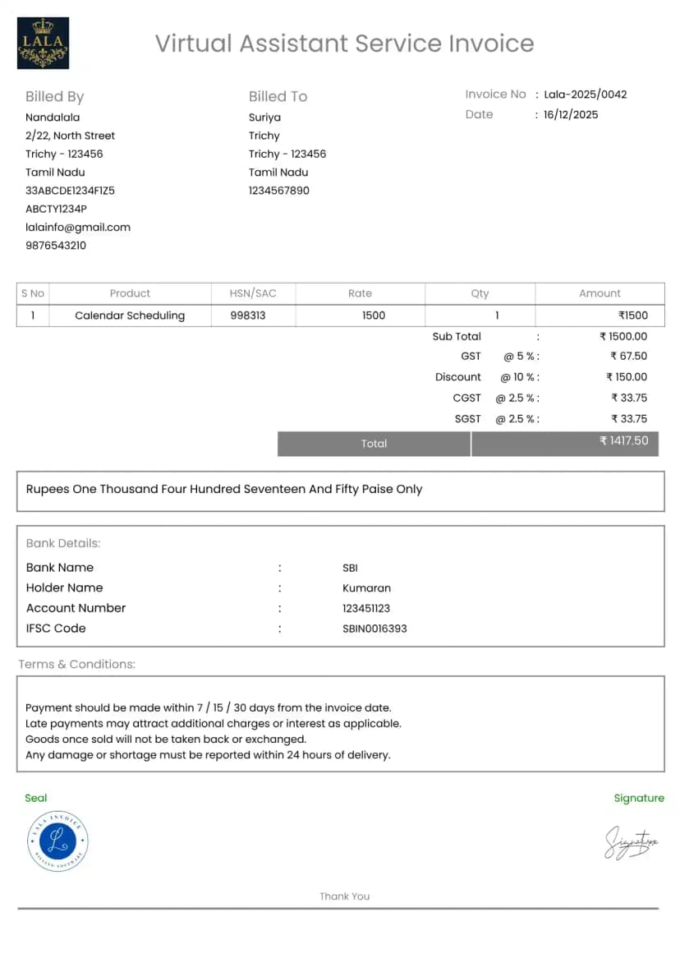The height and width of the screenshot is (963, 680).
Task: Click the 'Amount' column header
Action: (600, 293)
